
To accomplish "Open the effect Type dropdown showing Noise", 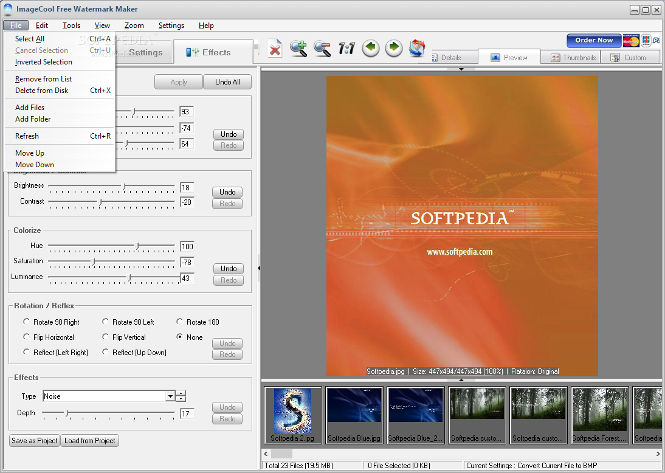I will click(x=170, y=396).
